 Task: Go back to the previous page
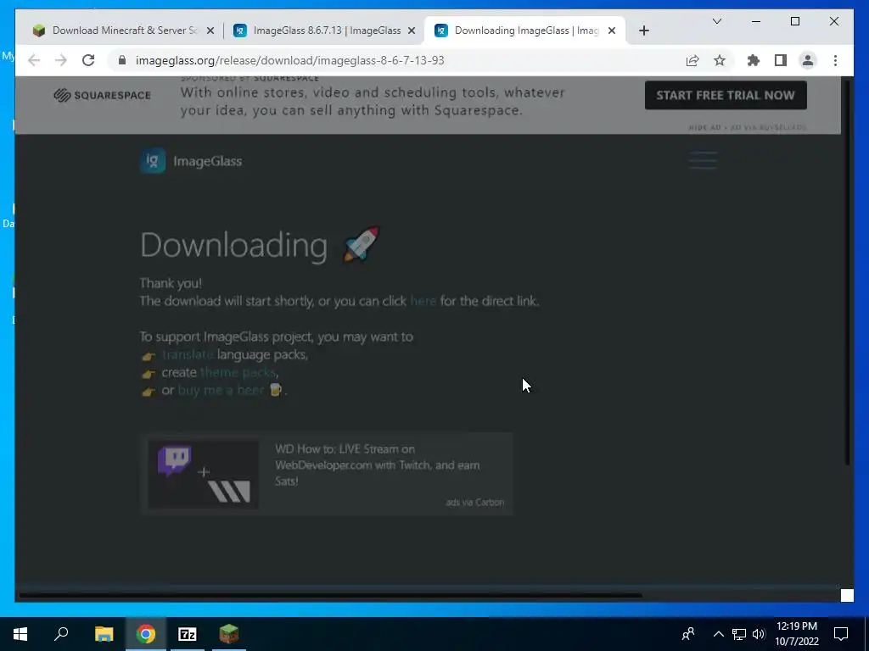click(34, 60)
